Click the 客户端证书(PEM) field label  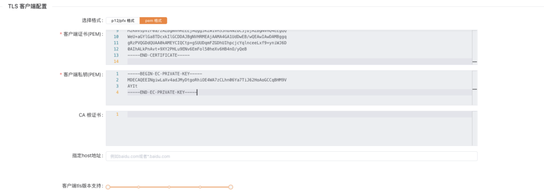click(x=83, y=34)
